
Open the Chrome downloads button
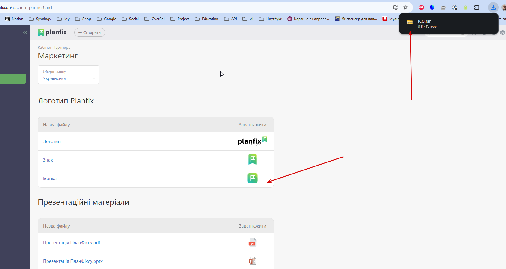(x=493, y=7)
